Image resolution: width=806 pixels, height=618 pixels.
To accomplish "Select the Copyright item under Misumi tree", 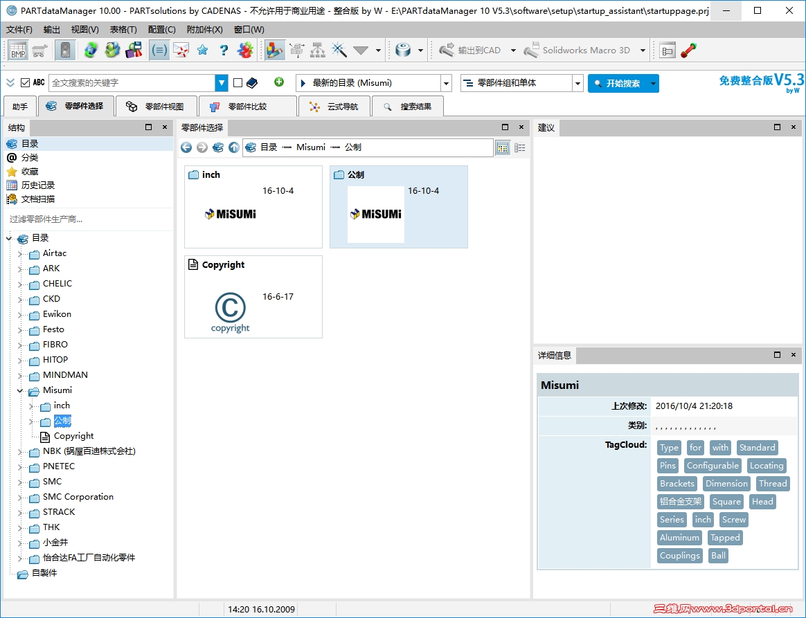I will click(73, 436).
